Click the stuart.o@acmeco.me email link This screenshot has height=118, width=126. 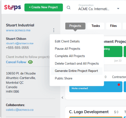(x=20, y=43)
